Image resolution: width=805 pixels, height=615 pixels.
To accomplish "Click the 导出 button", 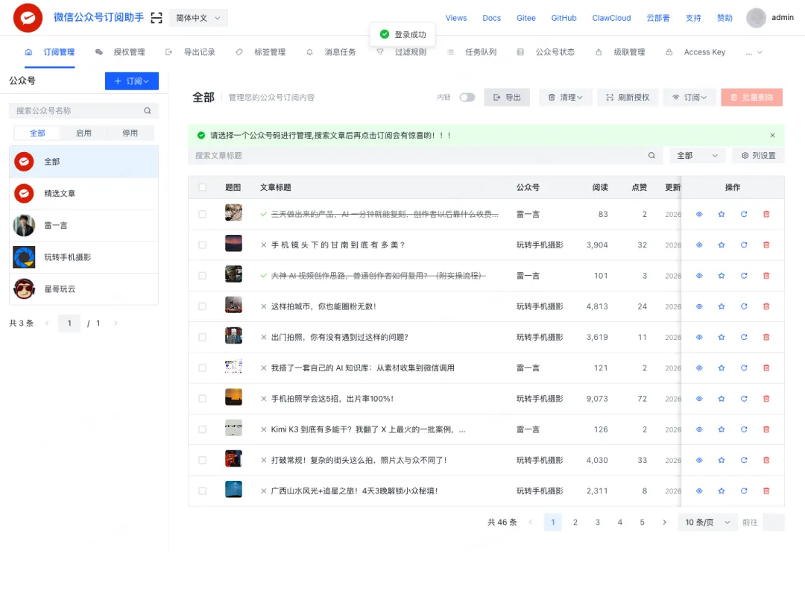I will [x=508, y=98].
